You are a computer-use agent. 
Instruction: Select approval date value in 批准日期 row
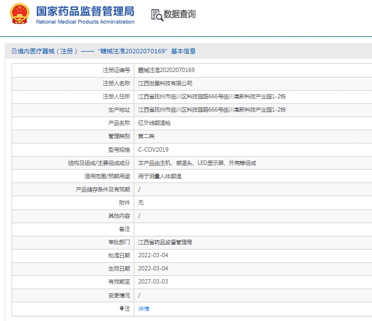click(154, 256)
